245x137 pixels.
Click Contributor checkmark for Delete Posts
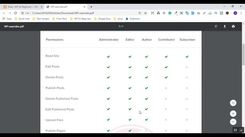point(166,77)
